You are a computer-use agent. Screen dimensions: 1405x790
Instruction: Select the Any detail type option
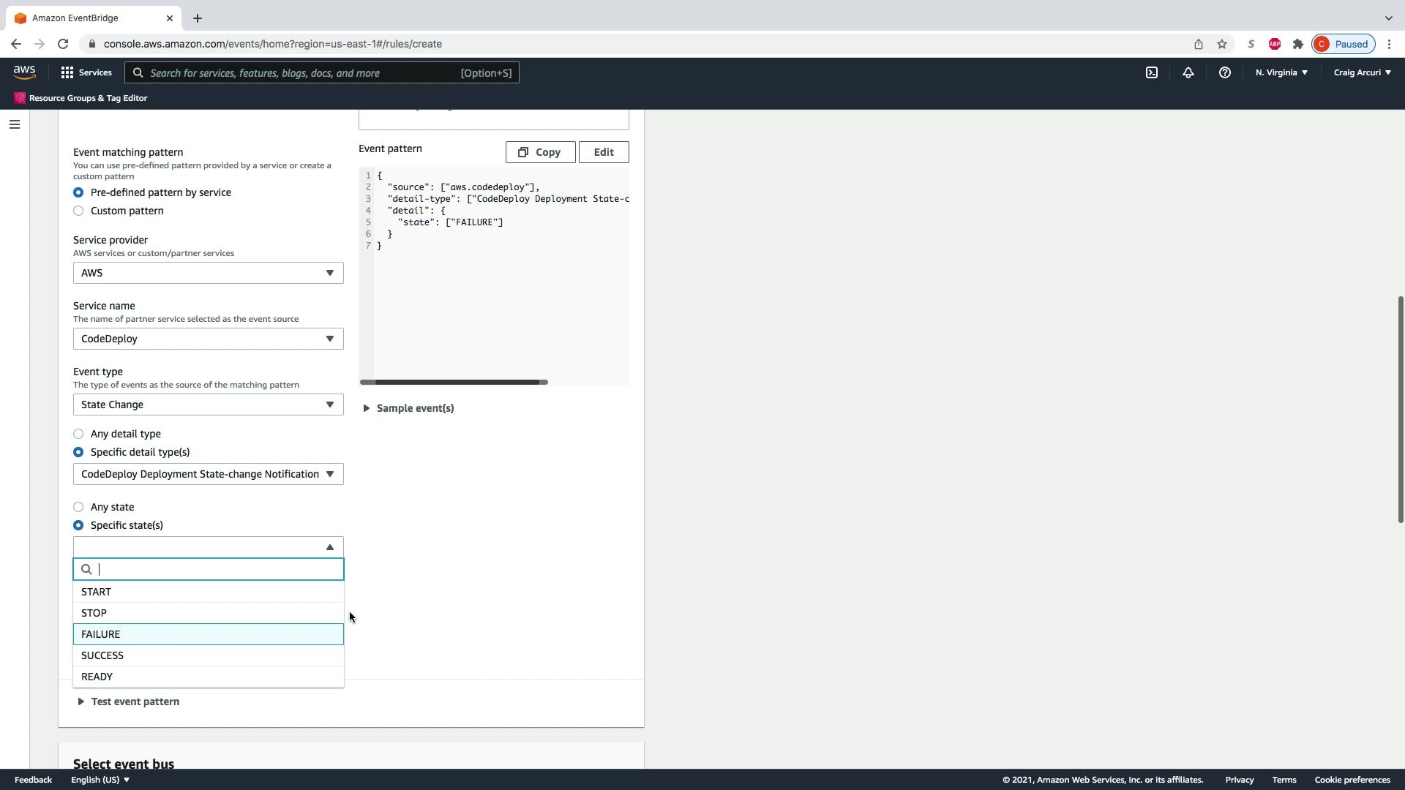(x=78, y=434)
